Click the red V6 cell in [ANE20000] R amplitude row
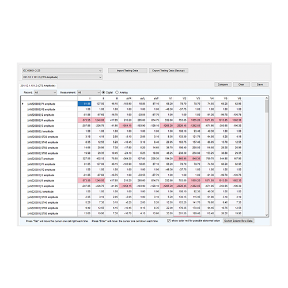Screen dimensions: 288x288 pos(236,120)
